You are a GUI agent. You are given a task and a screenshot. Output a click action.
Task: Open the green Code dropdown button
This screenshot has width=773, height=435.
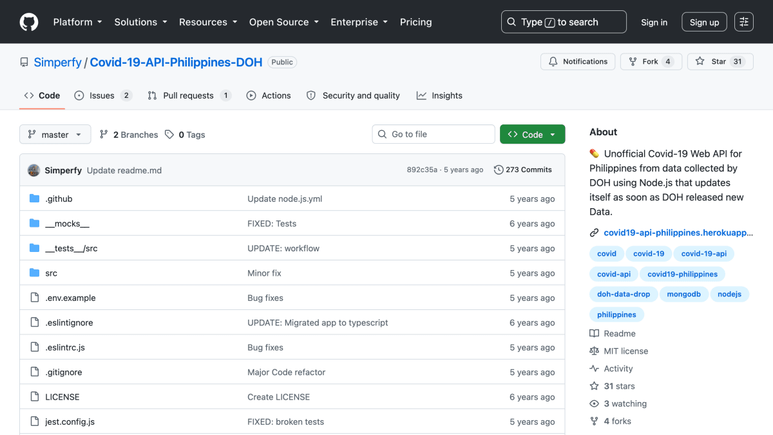(533, 135)
